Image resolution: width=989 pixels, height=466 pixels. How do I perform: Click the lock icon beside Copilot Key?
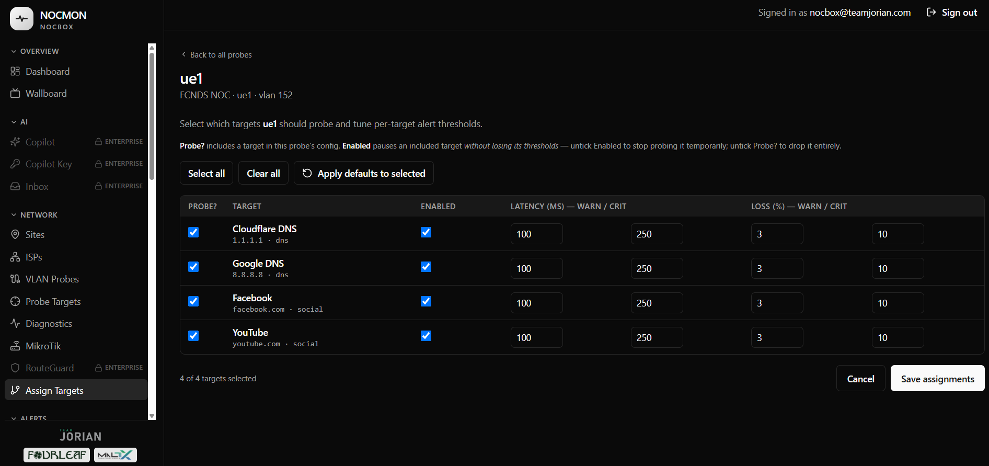[x=98, y=164]
